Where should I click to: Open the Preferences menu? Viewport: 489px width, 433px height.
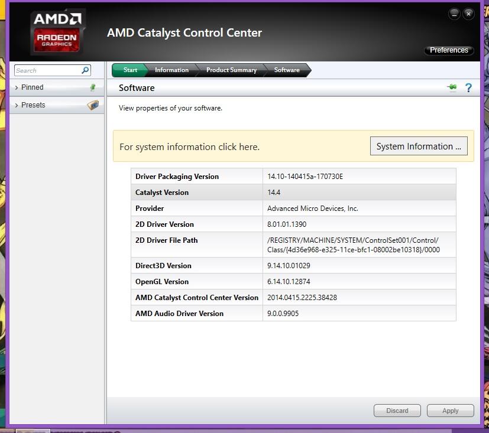[449, 50]
